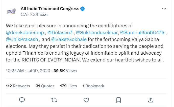Show the 179 Likes list
Viewport: 174px width, 107px height.
point(68,86)
